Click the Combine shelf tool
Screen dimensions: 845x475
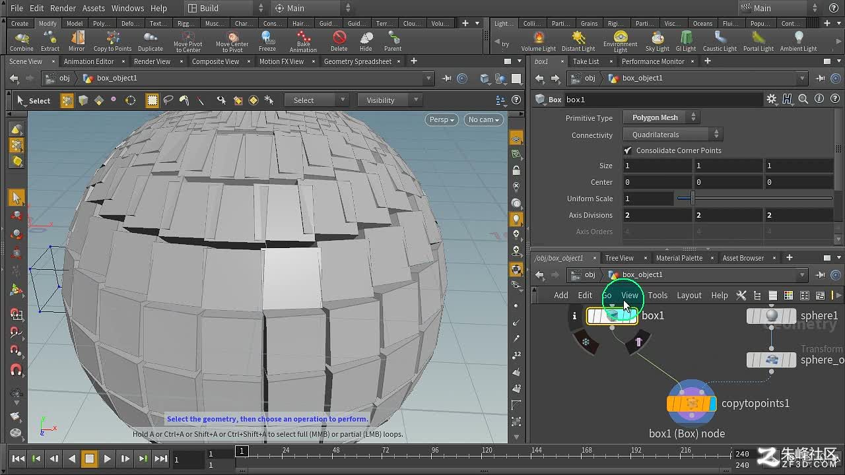click(x=21, y=41)
